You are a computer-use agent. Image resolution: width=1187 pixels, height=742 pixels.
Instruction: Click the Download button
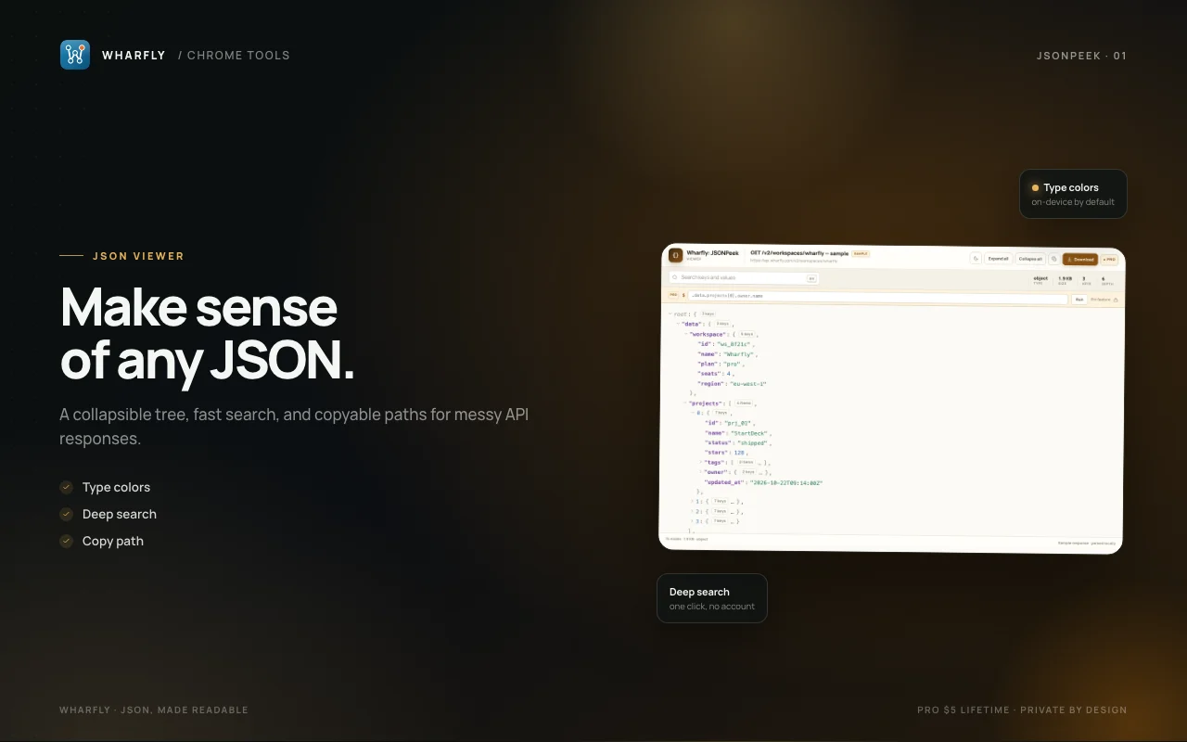click(x=1080, y=260)
